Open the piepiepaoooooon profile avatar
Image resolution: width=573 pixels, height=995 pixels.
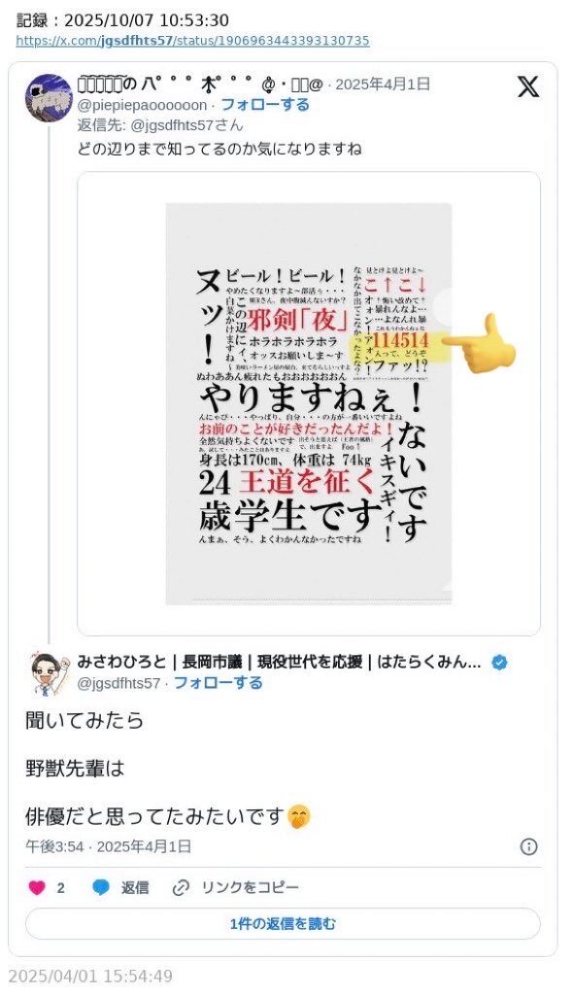49,97
